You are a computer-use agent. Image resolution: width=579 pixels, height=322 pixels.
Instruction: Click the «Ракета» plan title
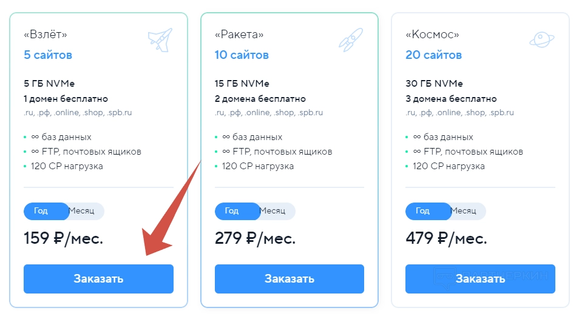pos(239,35)
